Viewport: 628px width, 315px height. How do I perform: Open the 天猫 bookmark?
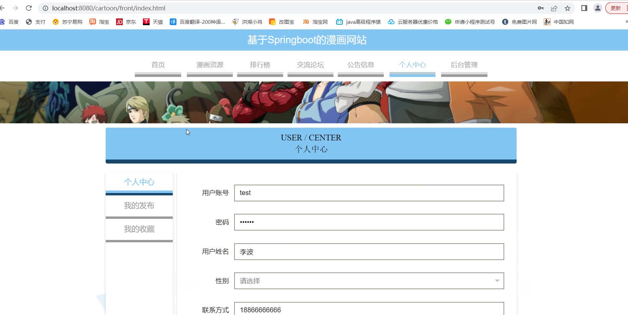click(x=153, y=22)
